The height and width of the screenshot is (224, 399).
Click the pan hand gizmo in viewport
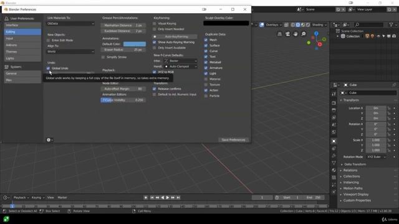[296, 34]
